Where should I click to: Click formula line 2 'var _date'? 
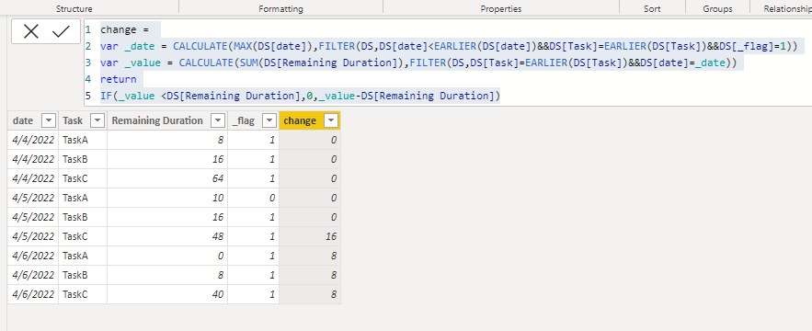[x=449, y=46]
